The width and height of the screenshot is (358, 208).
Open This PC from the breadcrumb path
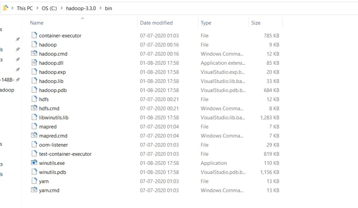[24, 8]
